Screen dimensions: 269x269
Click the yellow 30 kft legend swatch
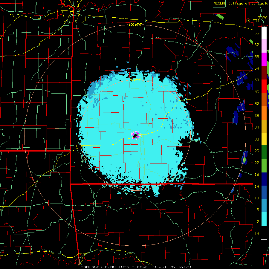click(264, 139)
